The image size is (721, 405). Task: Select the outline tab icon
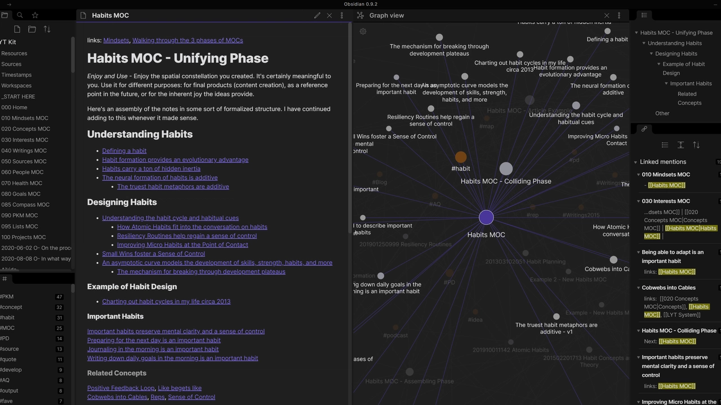[644, 15]
